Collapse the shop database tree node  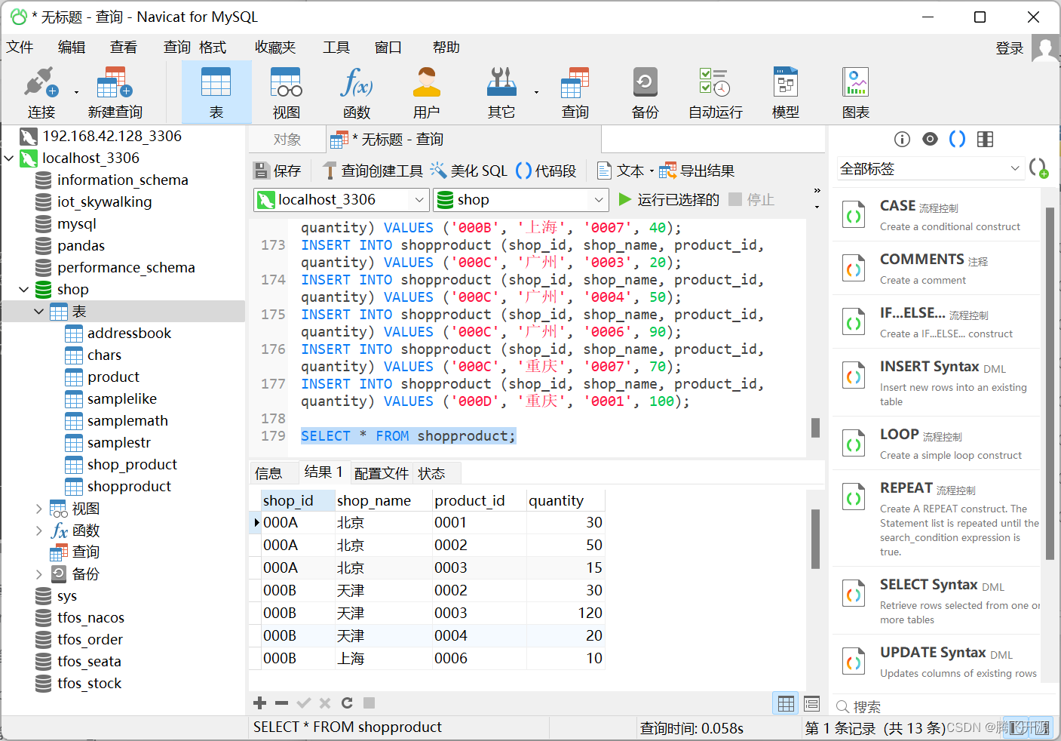tap(24, 290)
